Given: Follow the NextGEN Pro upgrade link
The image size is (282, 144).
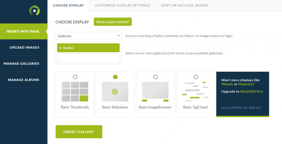Looking at the screenshot, I should (x=252, y=91).
